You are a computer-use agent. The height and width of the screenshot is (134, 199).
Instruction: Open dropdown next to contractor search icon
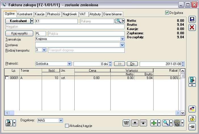coord(123,21)
